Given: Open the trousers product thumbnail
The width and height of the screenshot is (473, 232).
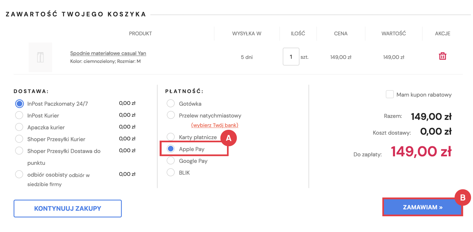Looking at the screenshot, I should (40, 57).
